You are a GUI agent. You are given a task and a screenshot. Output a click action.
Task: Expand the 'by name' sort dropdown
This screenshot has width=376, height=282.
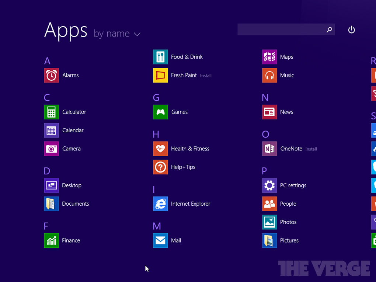(x=117, y=34)
